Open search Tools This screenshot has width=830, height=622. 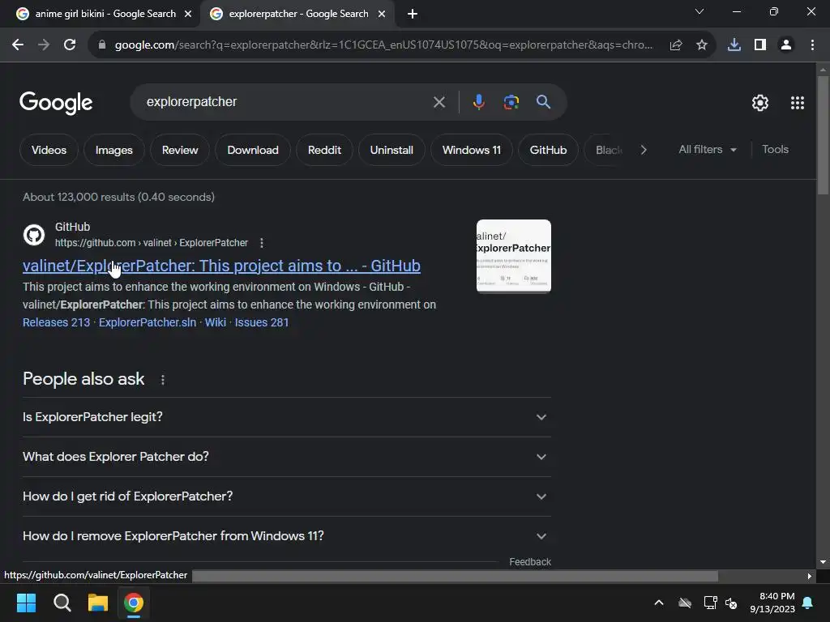tap(775, 150)
